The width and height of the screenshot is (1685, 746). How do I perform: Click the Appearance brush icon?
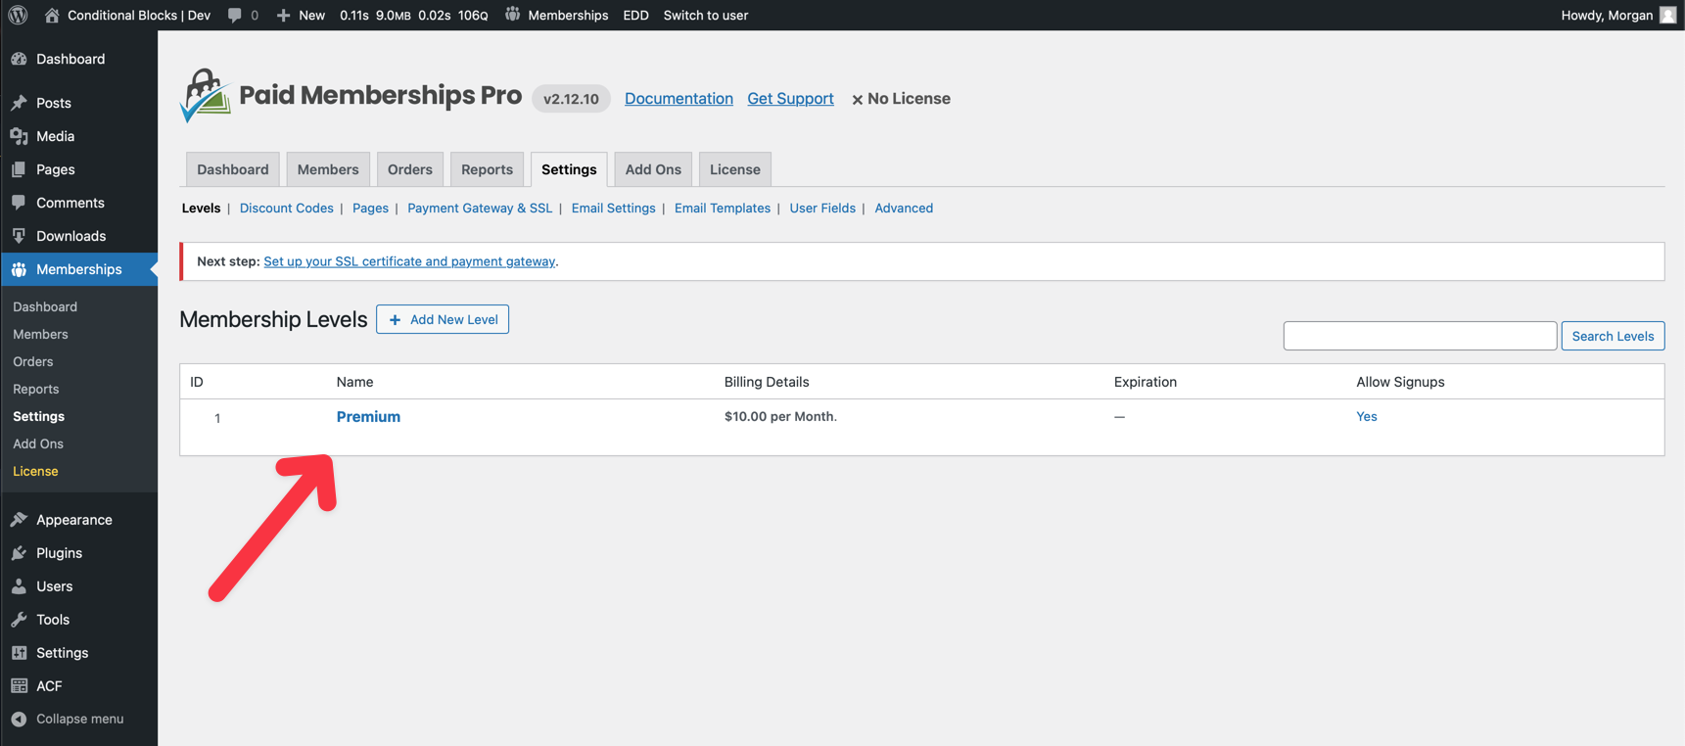coord(19,520)
